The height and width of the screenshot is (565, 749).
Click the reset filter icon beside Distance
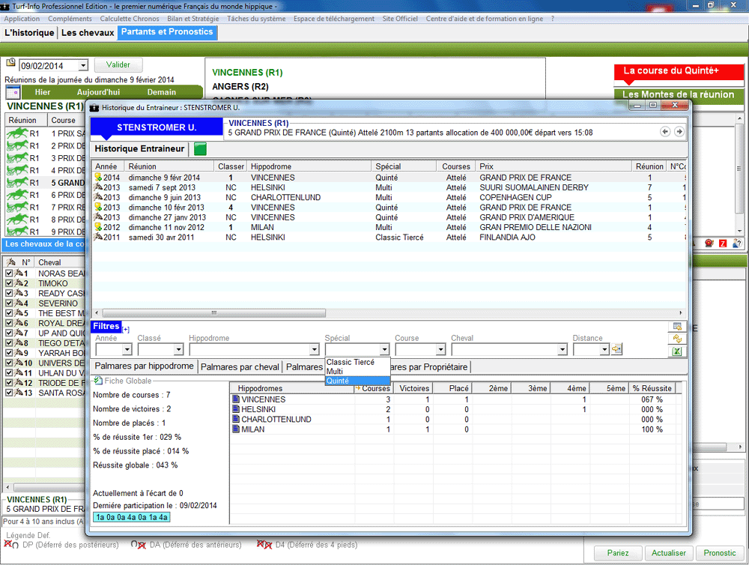617,349
